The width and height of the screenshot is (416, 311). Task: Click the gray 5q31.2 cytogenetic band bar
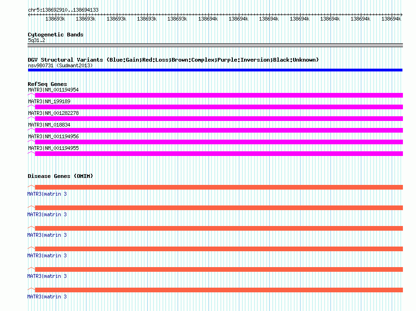point(215,45)
